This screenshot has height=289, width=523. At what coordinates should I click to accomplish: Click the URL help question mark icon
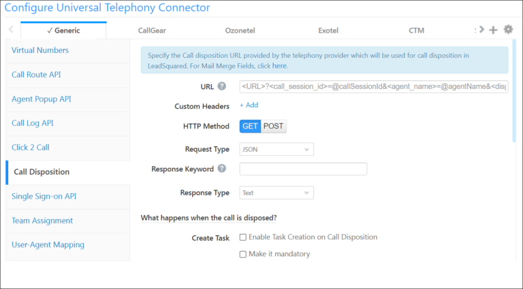(222, 86)
